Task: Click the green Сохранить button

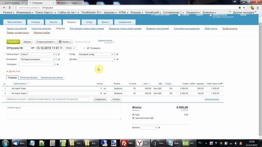Action: pyautogui.click(x=14, y=42)
